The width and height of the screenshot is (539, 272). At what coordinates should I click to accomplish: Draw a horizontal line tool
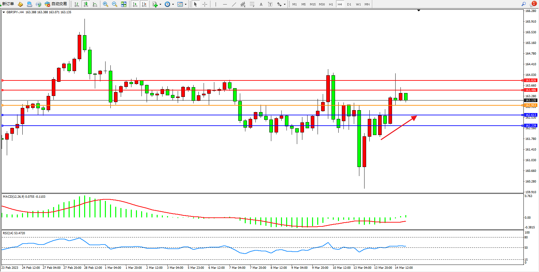(x=225, y=4)
